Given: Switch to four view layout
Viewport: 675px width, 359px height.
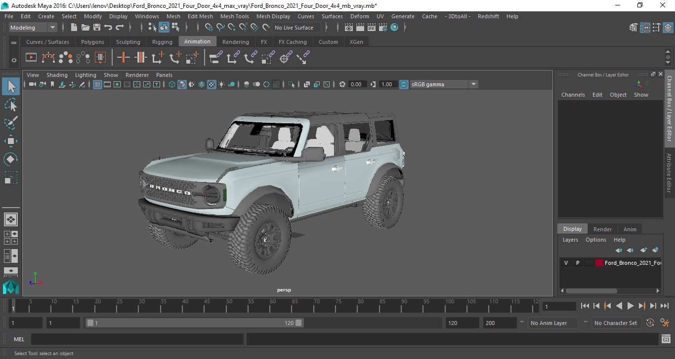Looking at the screenshot, I should (11, 238).
